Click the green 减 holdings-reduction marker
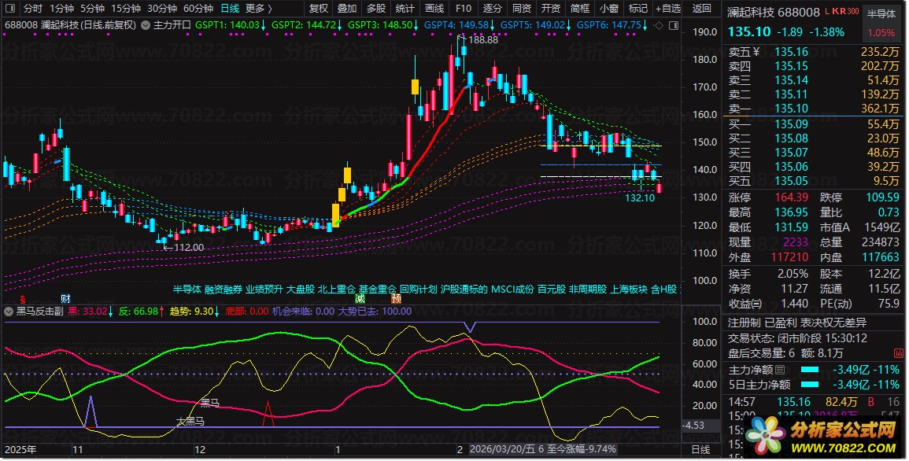909x461 pixels. 360,299
